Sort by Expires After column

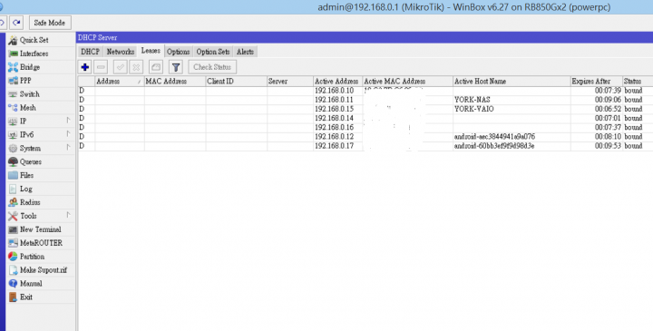(x=597, y=82)
